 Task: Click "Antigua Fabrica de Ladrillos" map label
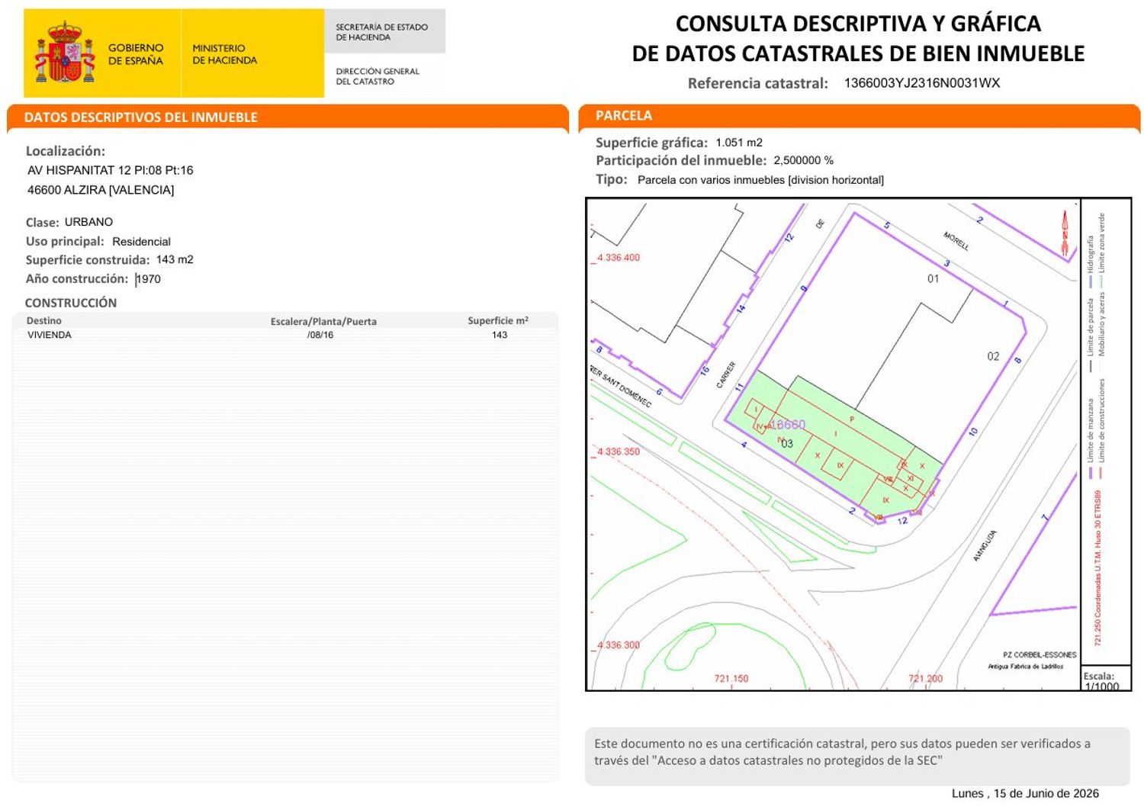tap(1026, 667)
